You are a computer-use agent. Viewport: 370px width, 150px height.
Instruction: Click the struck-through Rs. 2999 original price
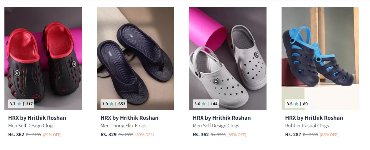point(126,135)
